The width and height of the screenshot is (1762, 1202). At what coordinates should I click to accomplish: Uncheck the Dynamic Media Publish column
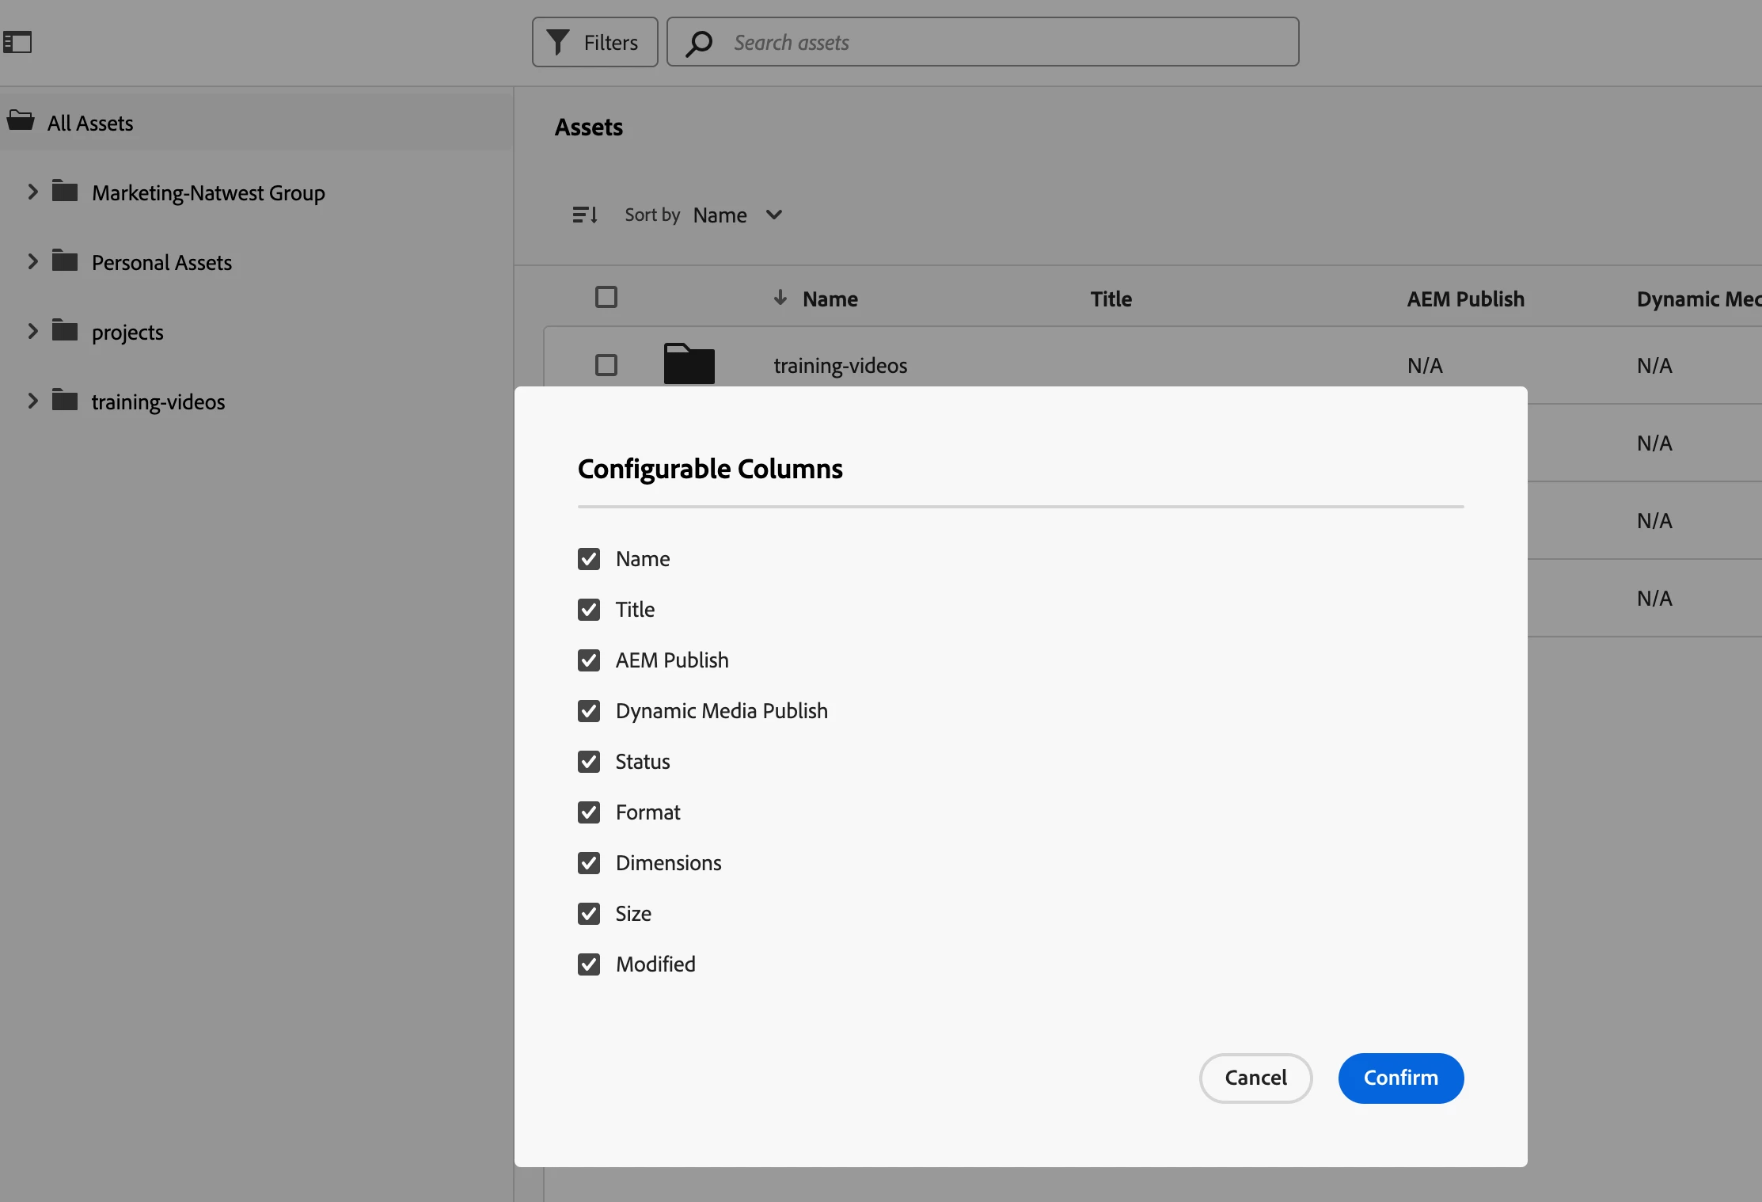point(589,711)
